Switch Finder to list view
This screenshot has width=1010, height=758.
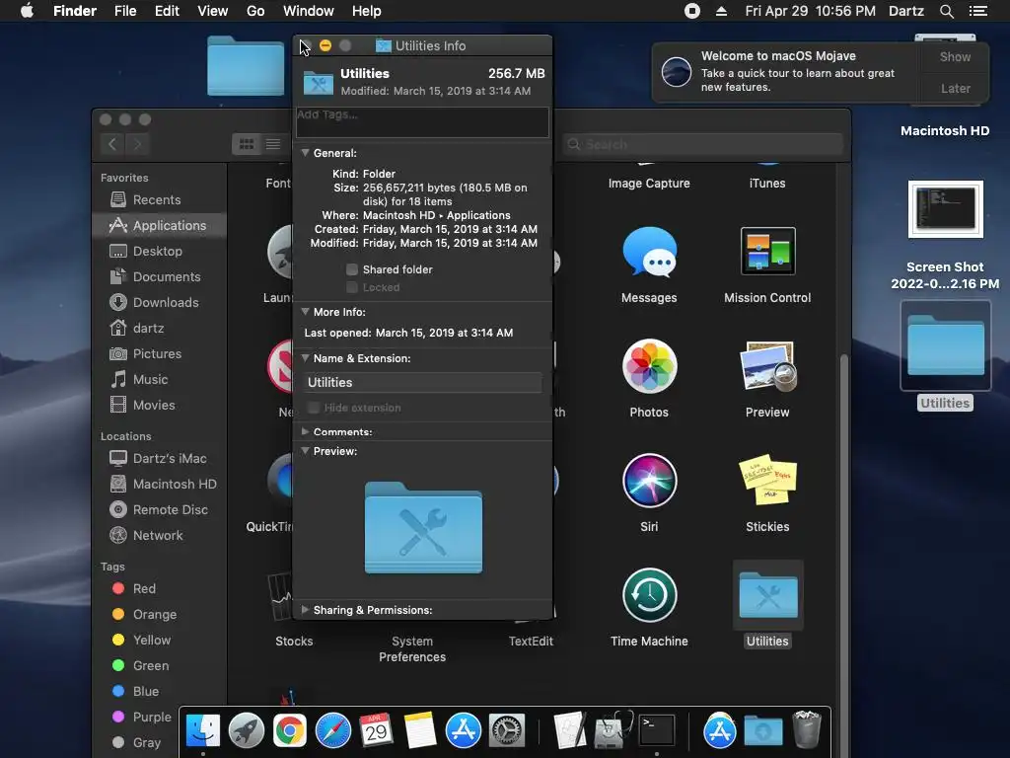273,144
